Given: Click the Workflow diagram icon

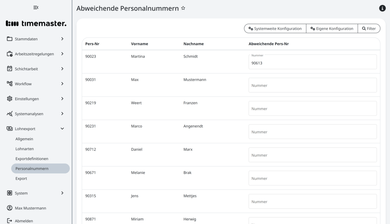Looking at the screenshot, I should [x=10, y=84].
